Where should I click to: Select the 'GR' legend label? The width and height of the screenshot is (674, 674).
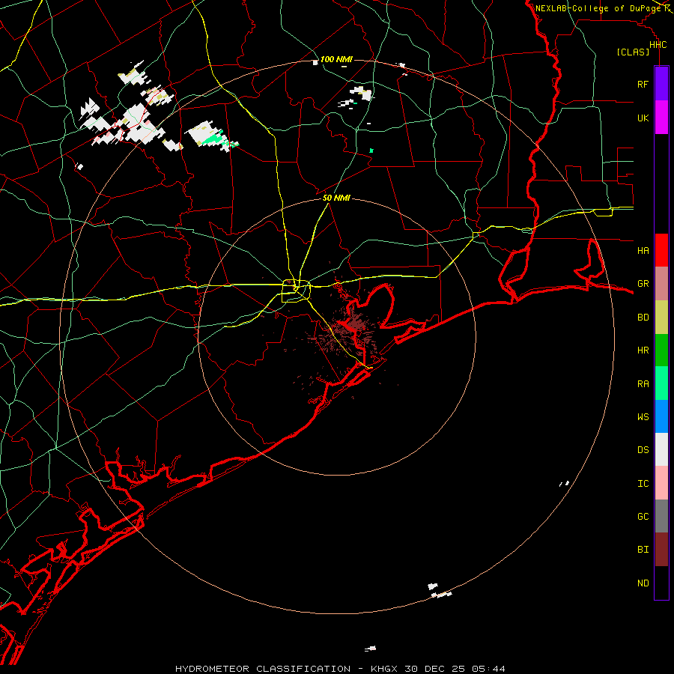(643, 284)
